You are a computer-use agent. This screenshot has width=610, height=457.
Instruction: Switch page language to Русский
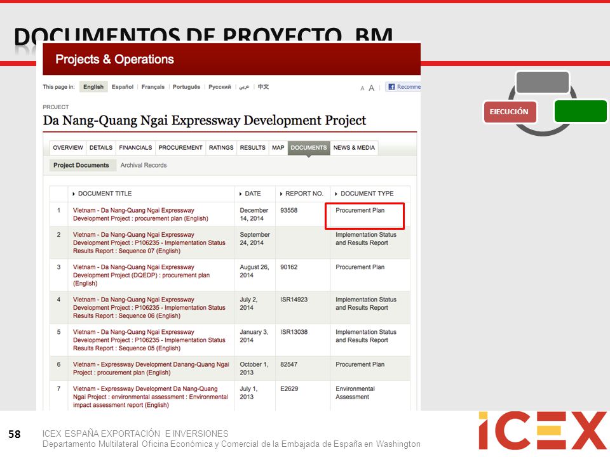(220, 87)
